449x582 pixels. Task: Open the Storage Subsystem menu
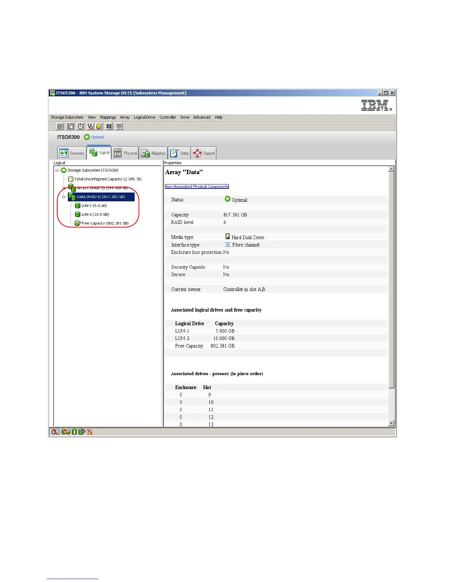coord(67,117)
